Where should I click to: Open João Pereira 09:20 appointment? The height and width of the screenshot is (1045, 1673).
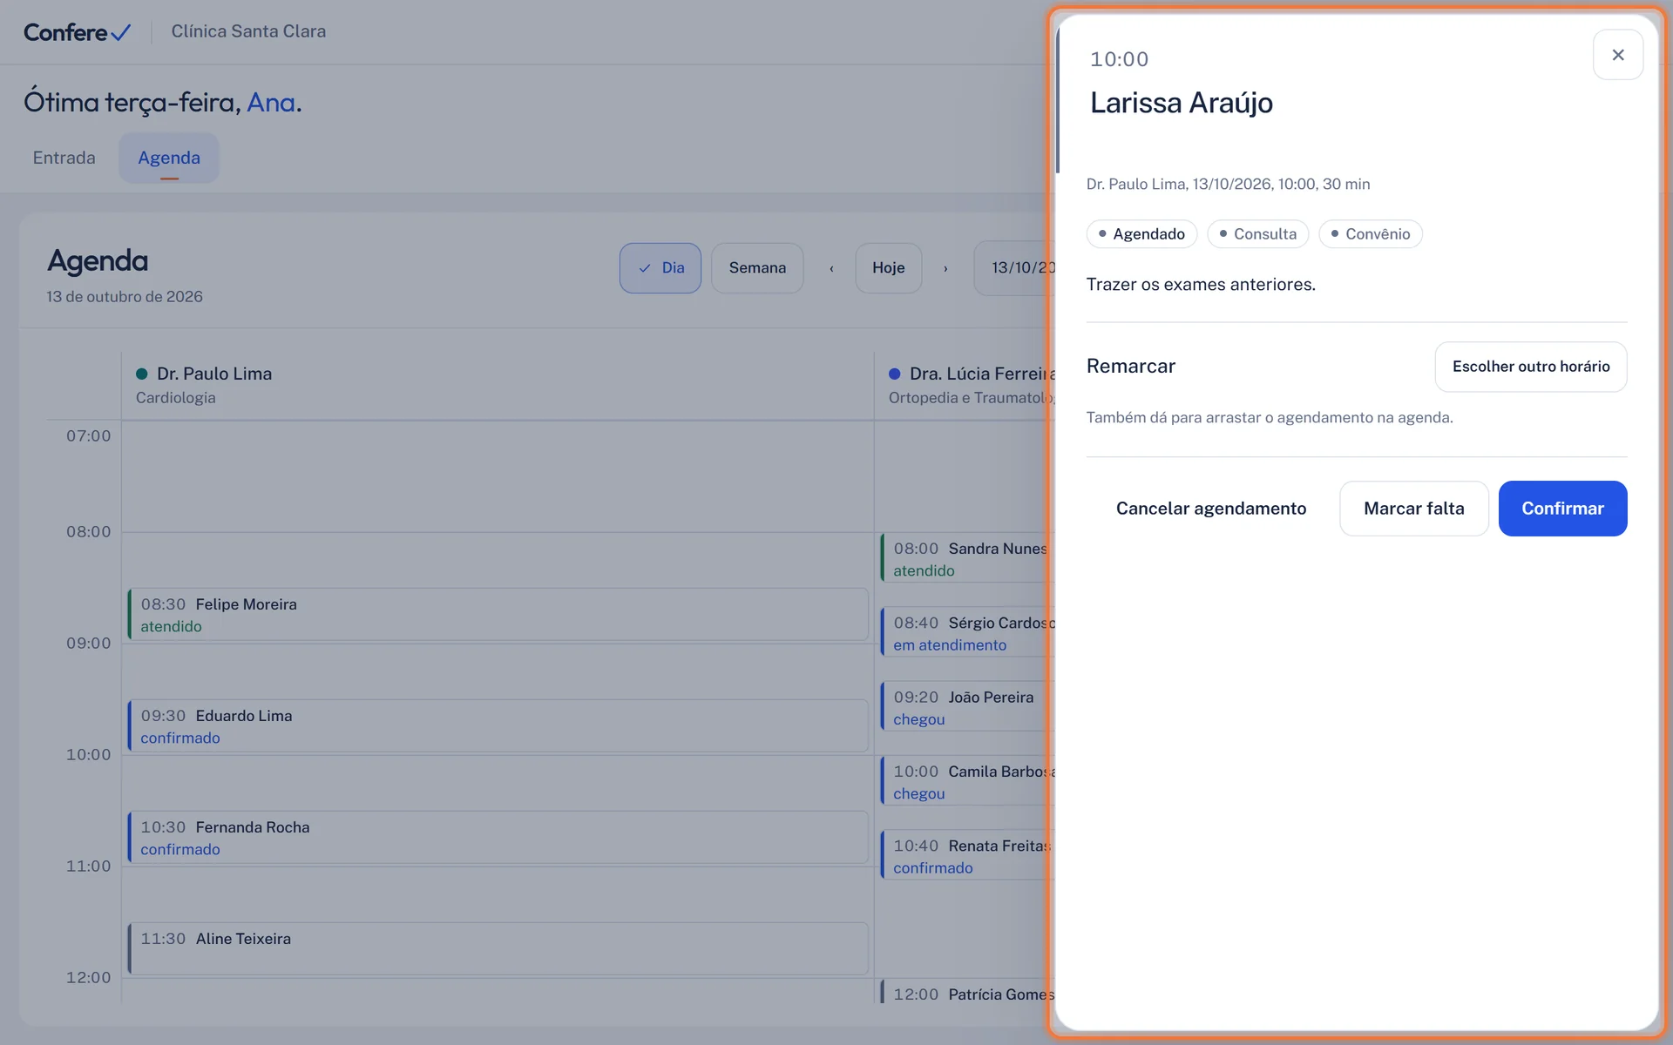[967, 707]
